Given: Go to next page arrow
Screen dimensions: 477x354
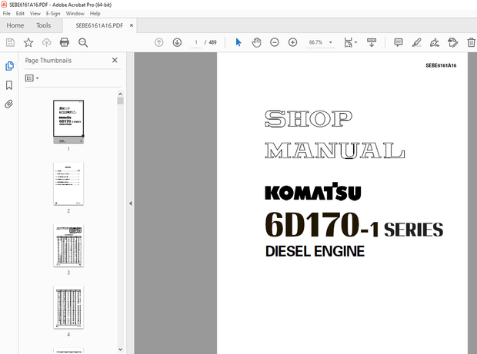Looking at the screenshot, I should [x=177, y=42].
